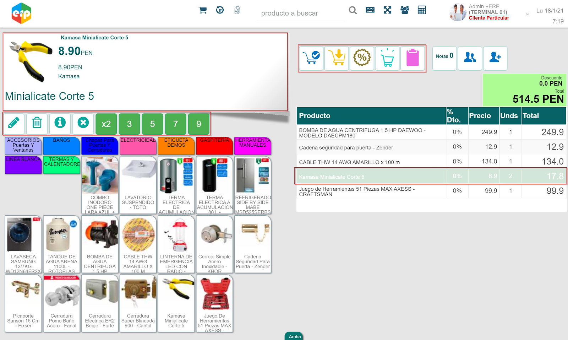Screen dimensions: 568x340
Task: Toggle fullscreen expand icon
Action: [387, 10]
